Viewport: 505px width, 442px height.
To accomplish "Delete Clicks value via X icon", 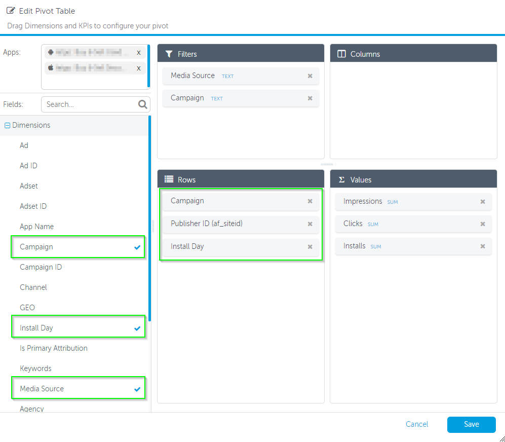I will point(483,224).
